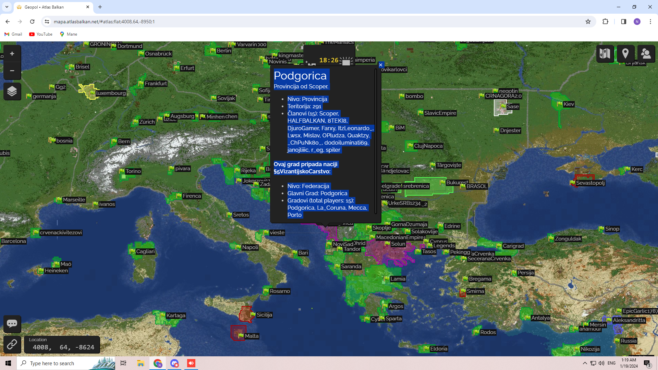The image size is (658, 370).
Task: Show hidden system tray icons
Action: point(585,363)
